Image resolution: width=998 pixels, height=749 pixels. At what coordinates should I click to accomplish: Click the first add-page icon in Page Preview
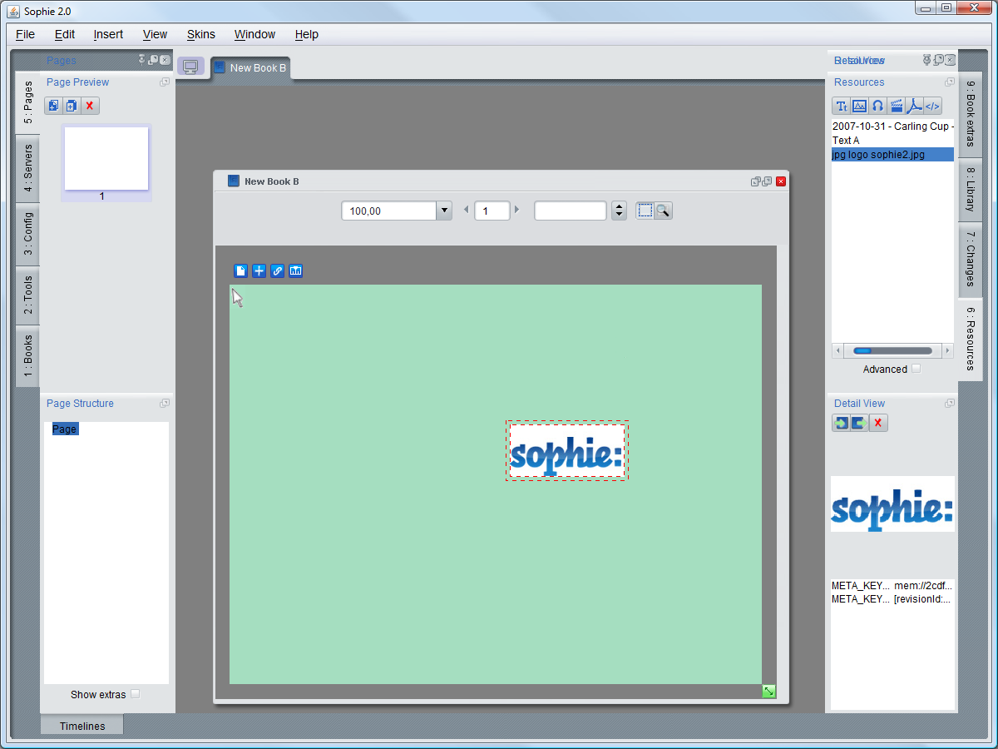[x=53, y=106]
